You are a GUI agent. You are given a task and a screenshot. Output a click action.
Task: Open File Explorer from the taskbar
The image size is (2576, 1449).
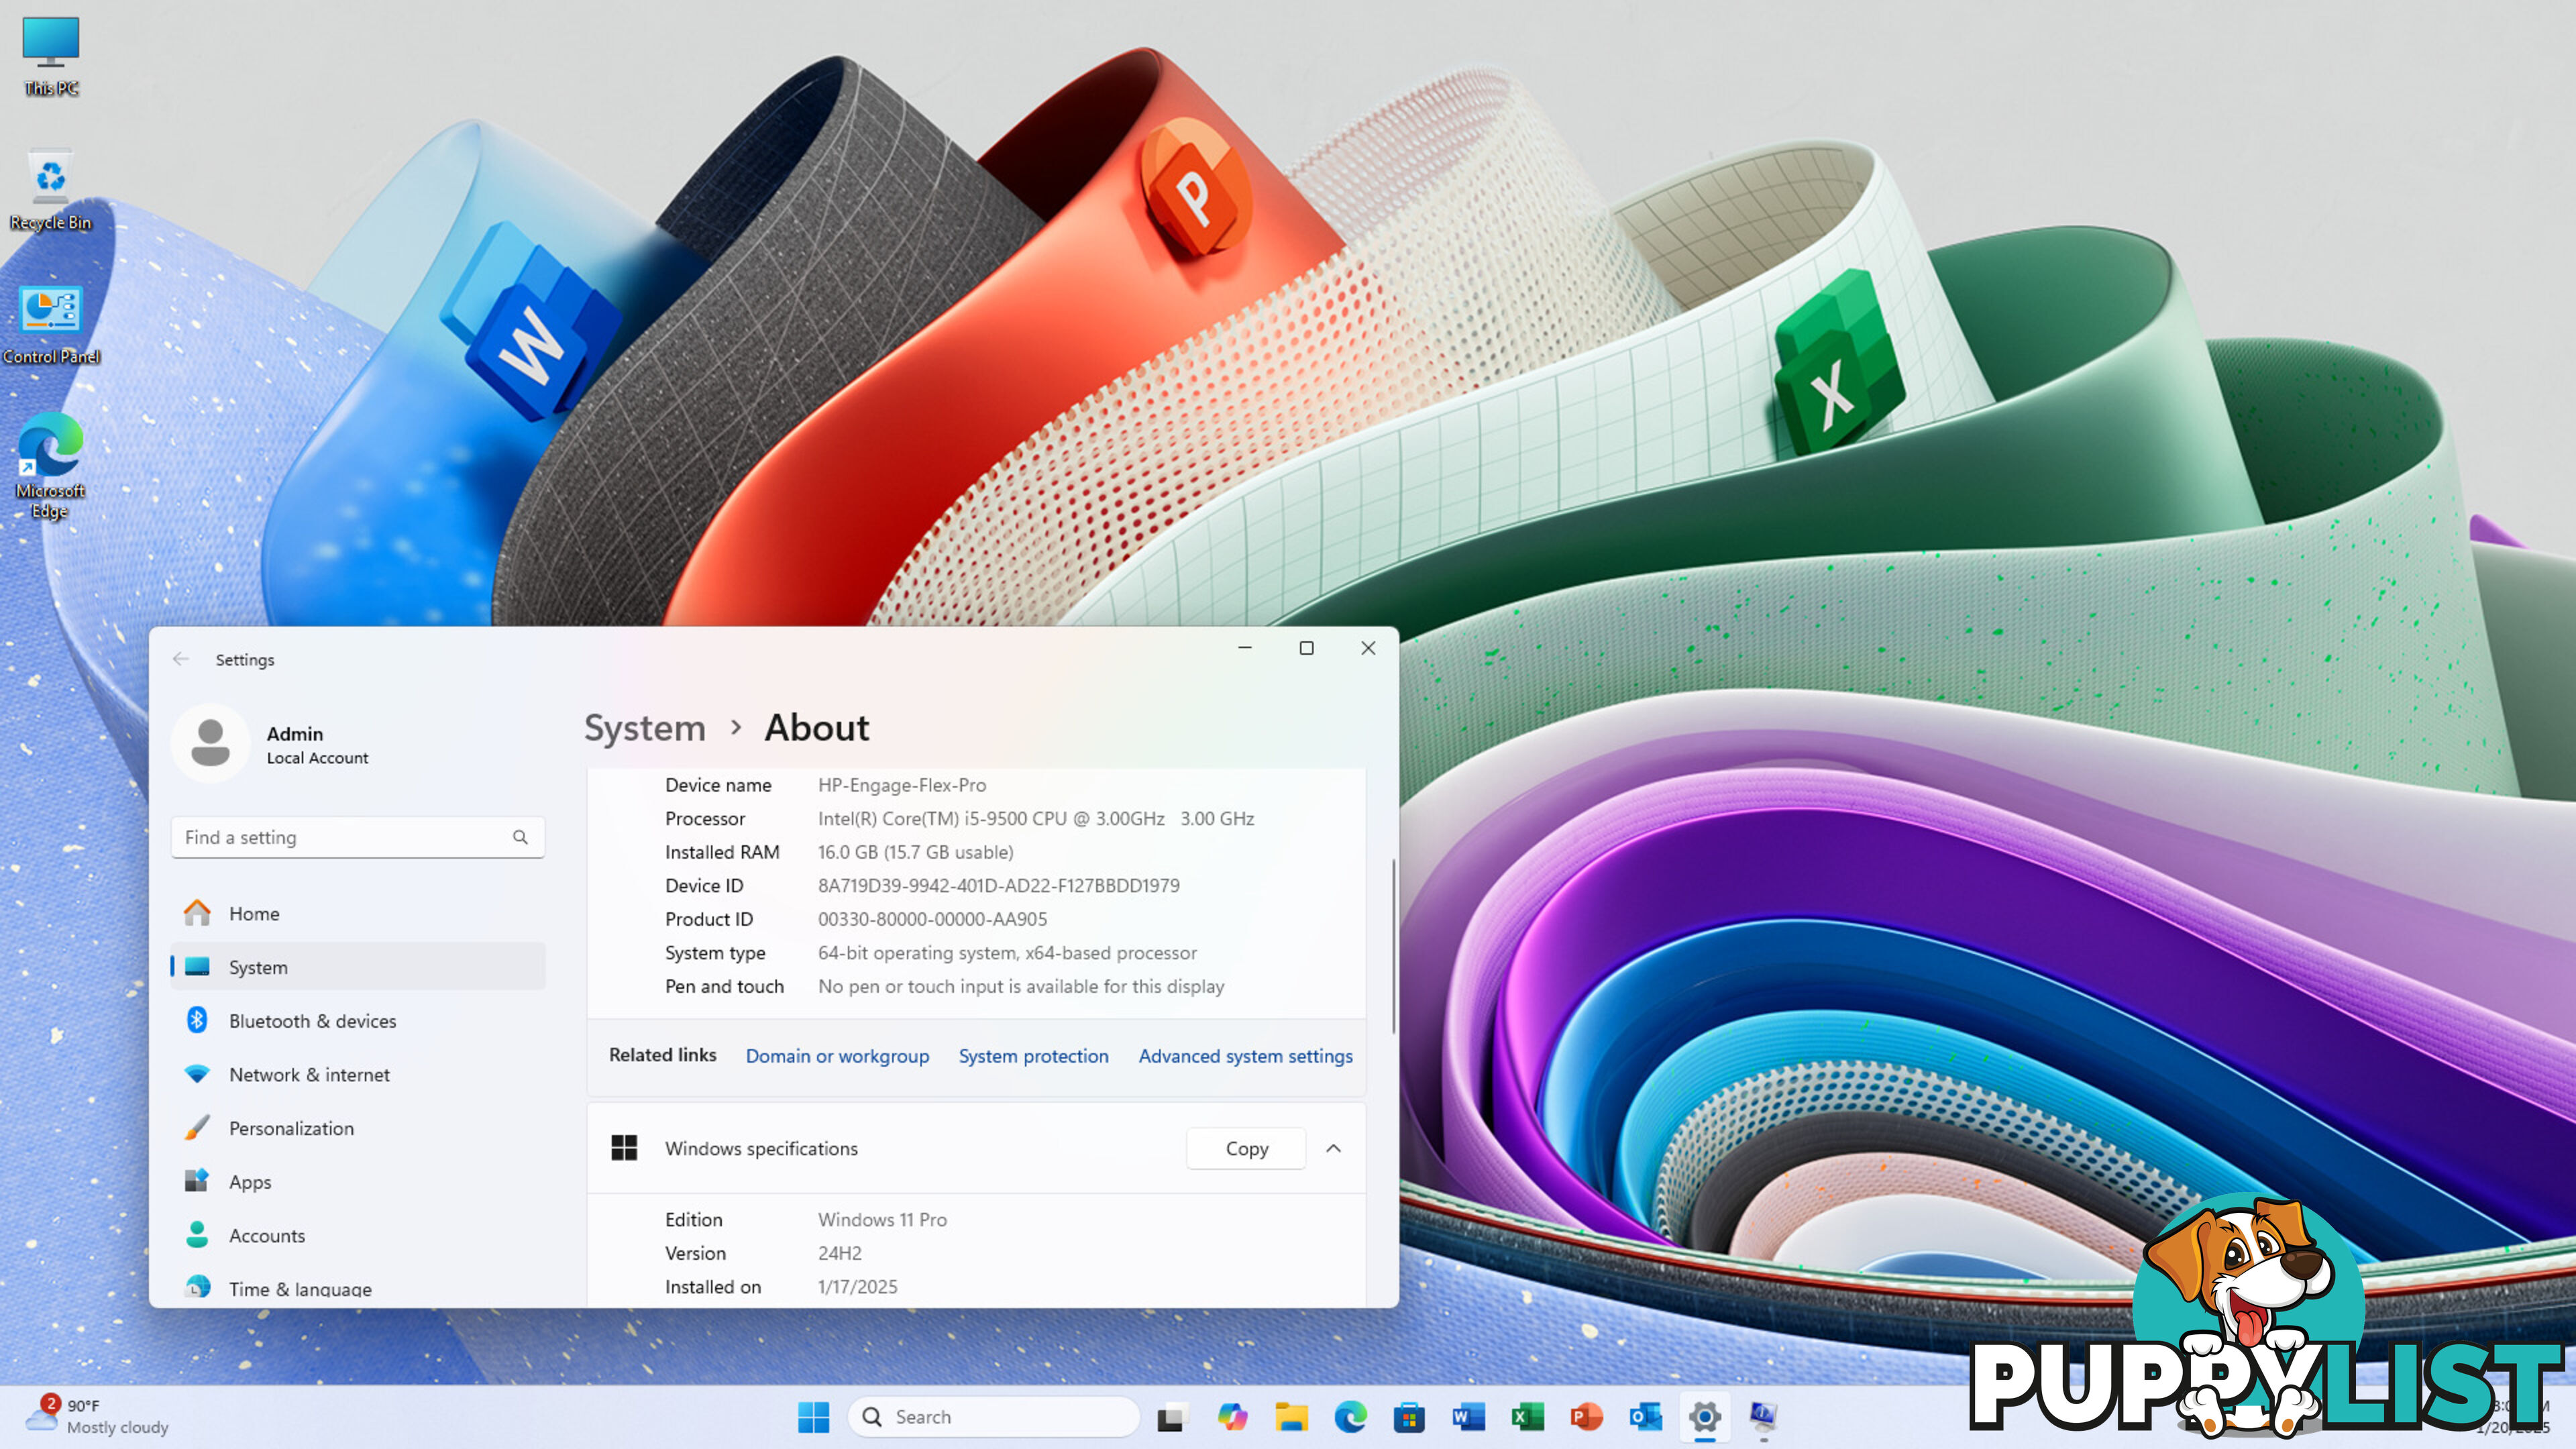[1291, 1416]
